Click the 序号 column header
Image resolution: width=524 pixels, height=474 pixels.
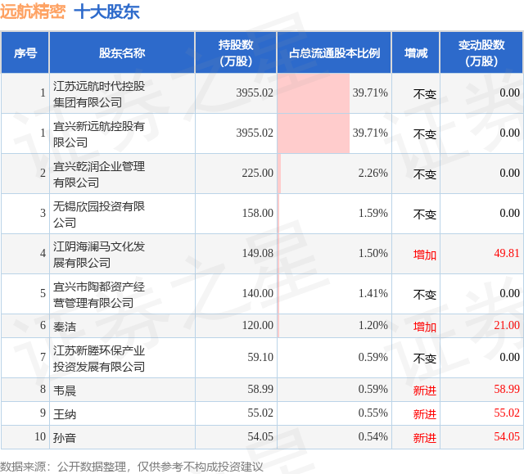coord(25,52)
